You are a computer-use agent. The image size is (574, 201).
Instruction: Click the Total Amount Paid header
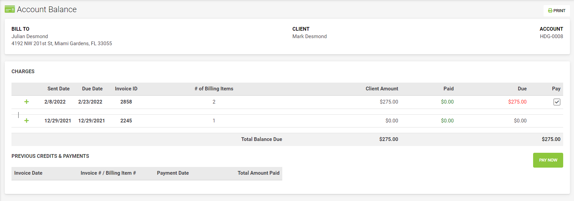(259, 173)
